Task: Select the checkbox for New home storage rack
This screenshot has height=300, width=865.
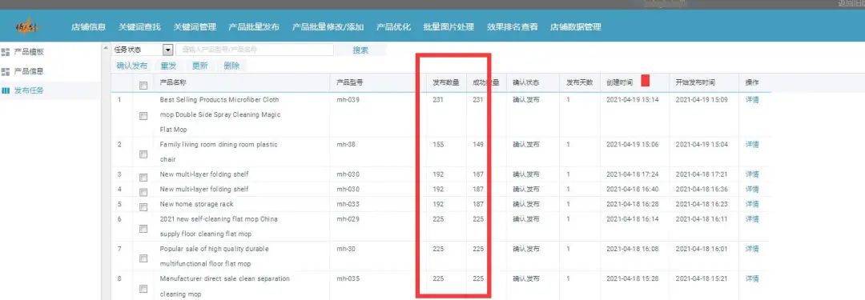Action: click(143, 207)
